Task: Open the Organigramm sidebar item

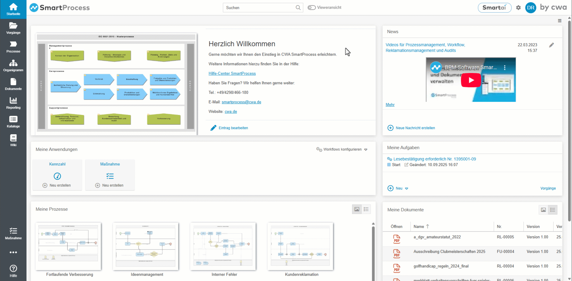Action: point(13,66)
